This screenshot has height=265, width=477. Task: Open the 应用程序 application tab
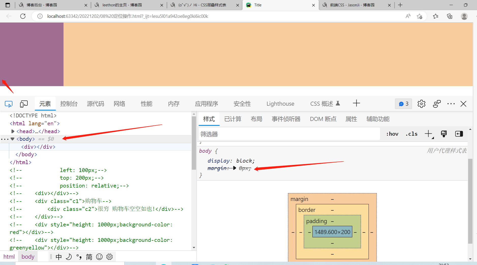click(x=206, y=104)
